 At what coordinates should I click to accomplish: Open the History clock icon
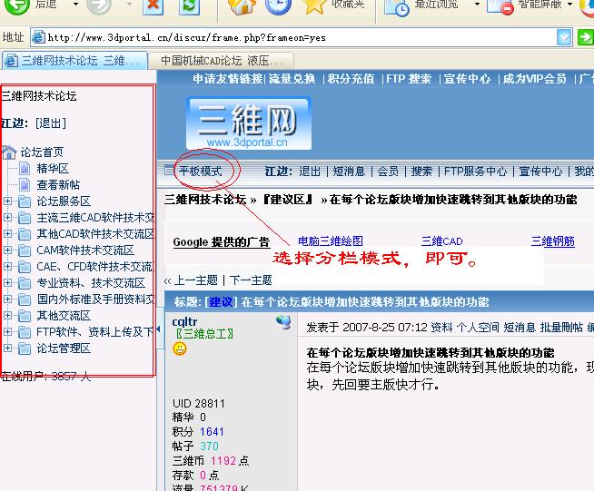click(x=278, y=6)
